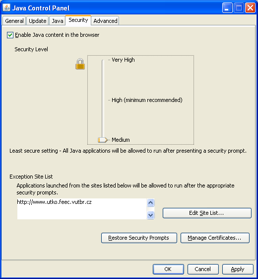Uncheck Enable Java content in the browser
258x279 pixels.
(10, 35)
